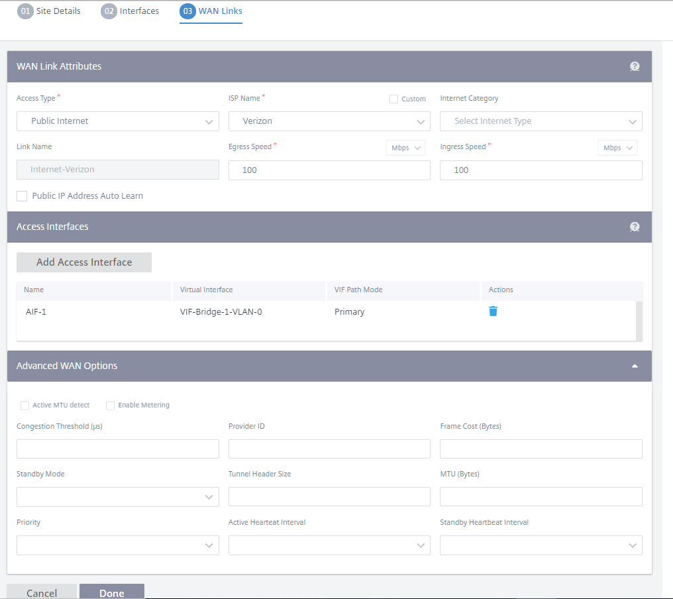Open the ISP Name dropdown
This screenshot has height=599, width=673.
click(x=329, y=121)
